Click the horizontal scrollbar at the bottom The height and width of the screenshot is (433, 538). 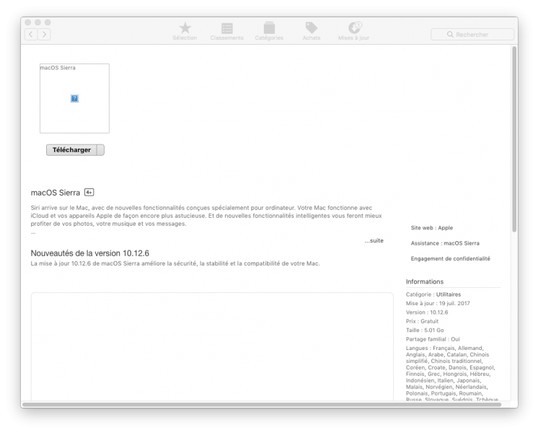click(x=262, y=405)
